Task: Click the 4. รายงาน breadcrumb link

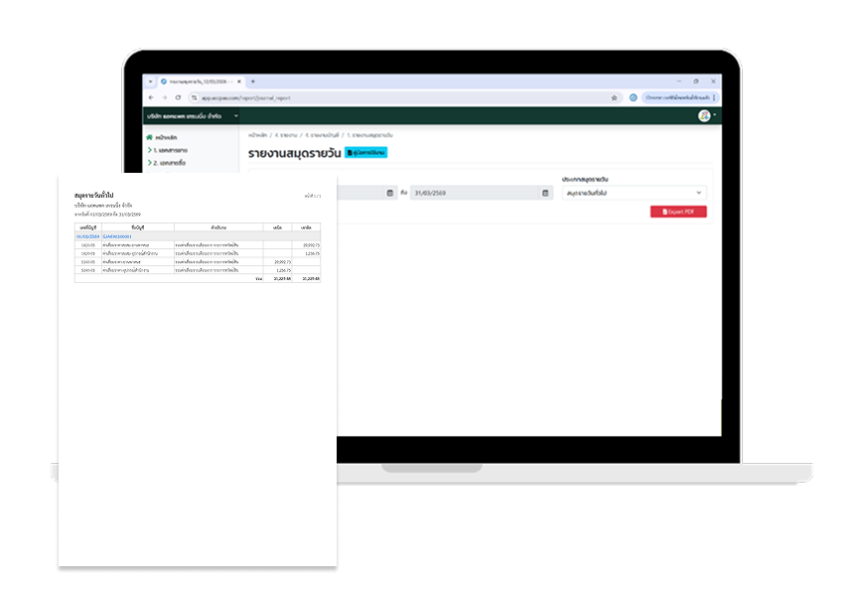Action: click(x=286, y=135)
